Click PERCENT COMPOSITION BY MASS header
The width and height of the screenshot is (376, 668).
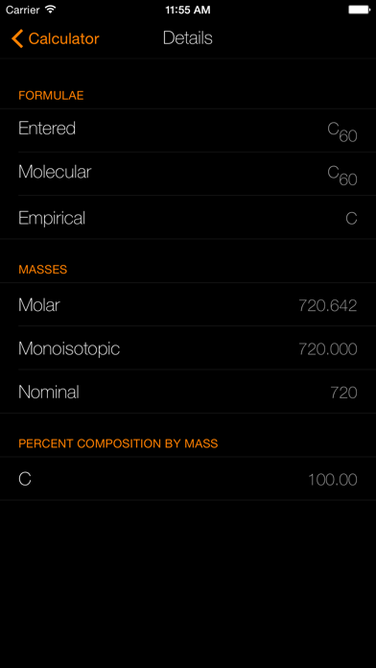[x=118, y=443]
